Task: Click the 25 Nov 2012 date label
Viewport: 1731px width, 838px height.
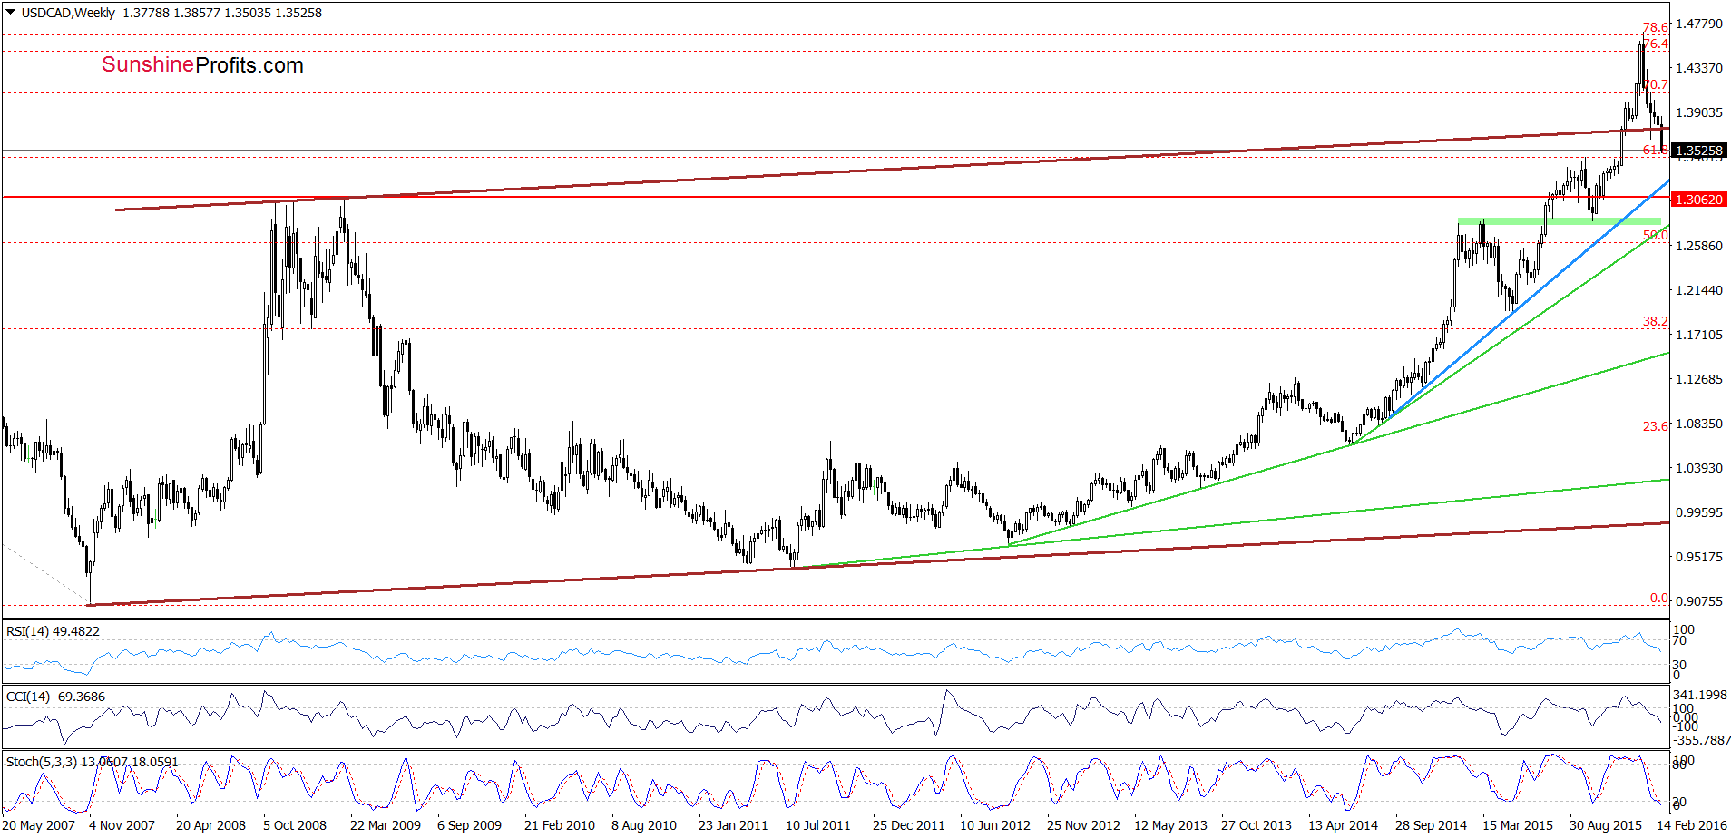Action: (x=1083, y=825)
